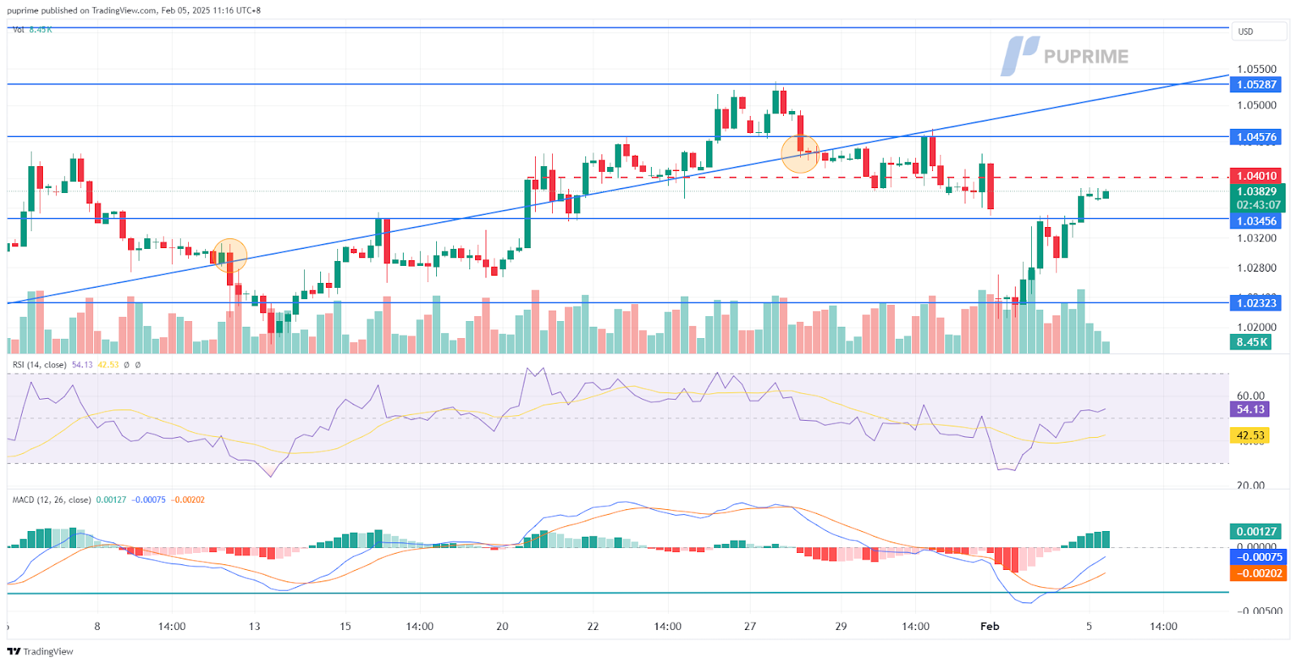Image resolution: width=1297 pixels, height=664 pixels.
Task: Select the 1.04576 price level label
Action: (1256, 137)
